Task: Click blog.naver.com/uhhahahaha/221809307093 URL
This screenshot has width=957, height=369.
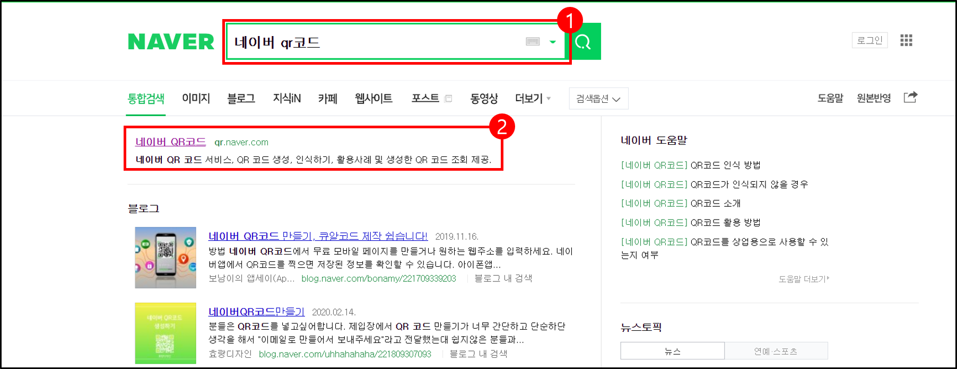Action: click(345, 354)
